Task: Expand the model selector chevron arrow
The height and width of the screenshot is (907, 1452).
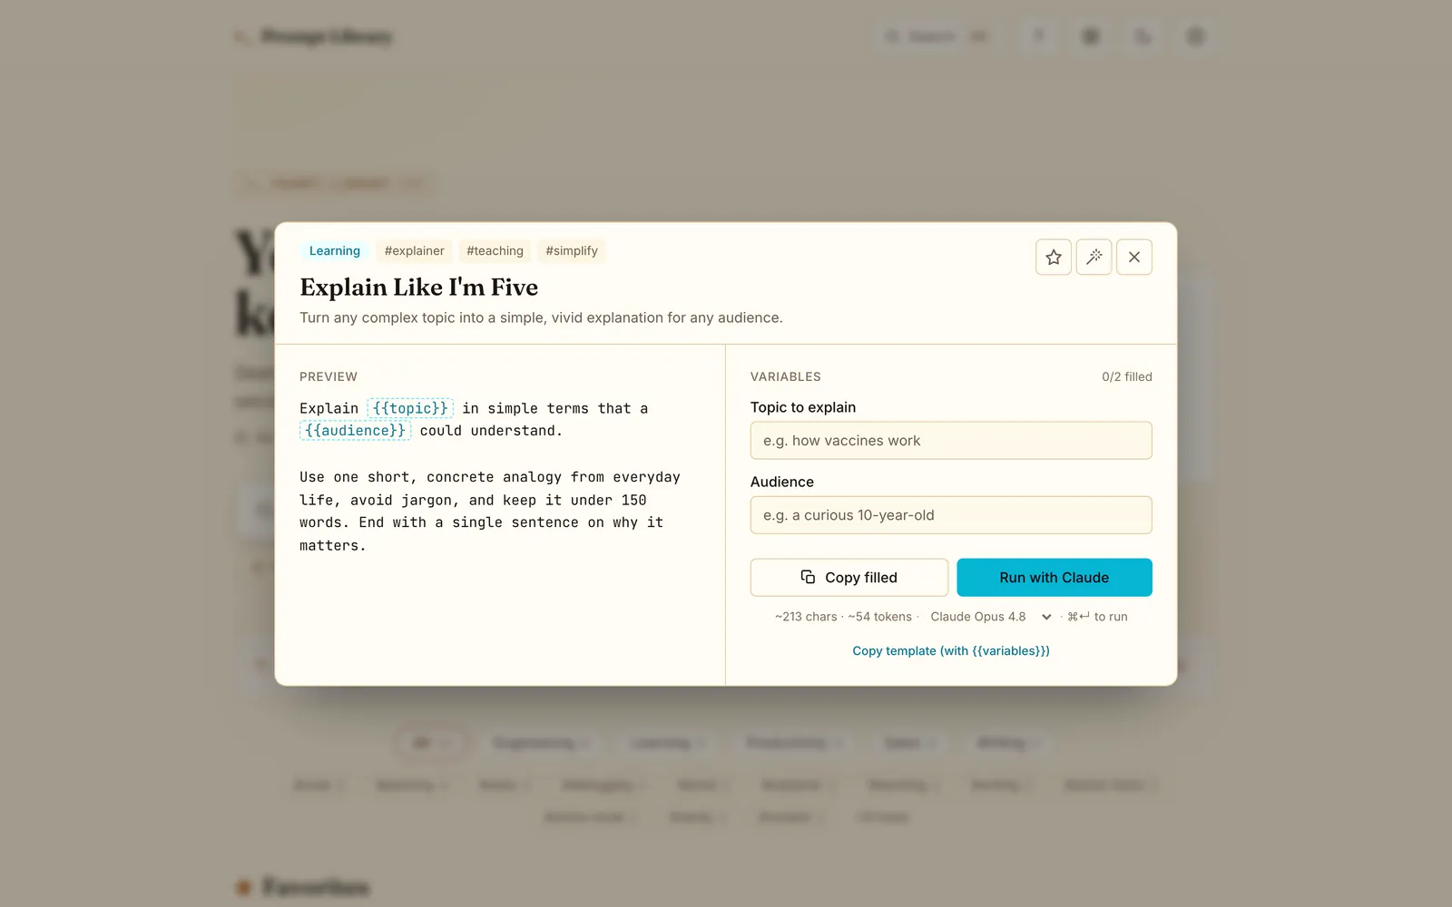Action: 1046,617
